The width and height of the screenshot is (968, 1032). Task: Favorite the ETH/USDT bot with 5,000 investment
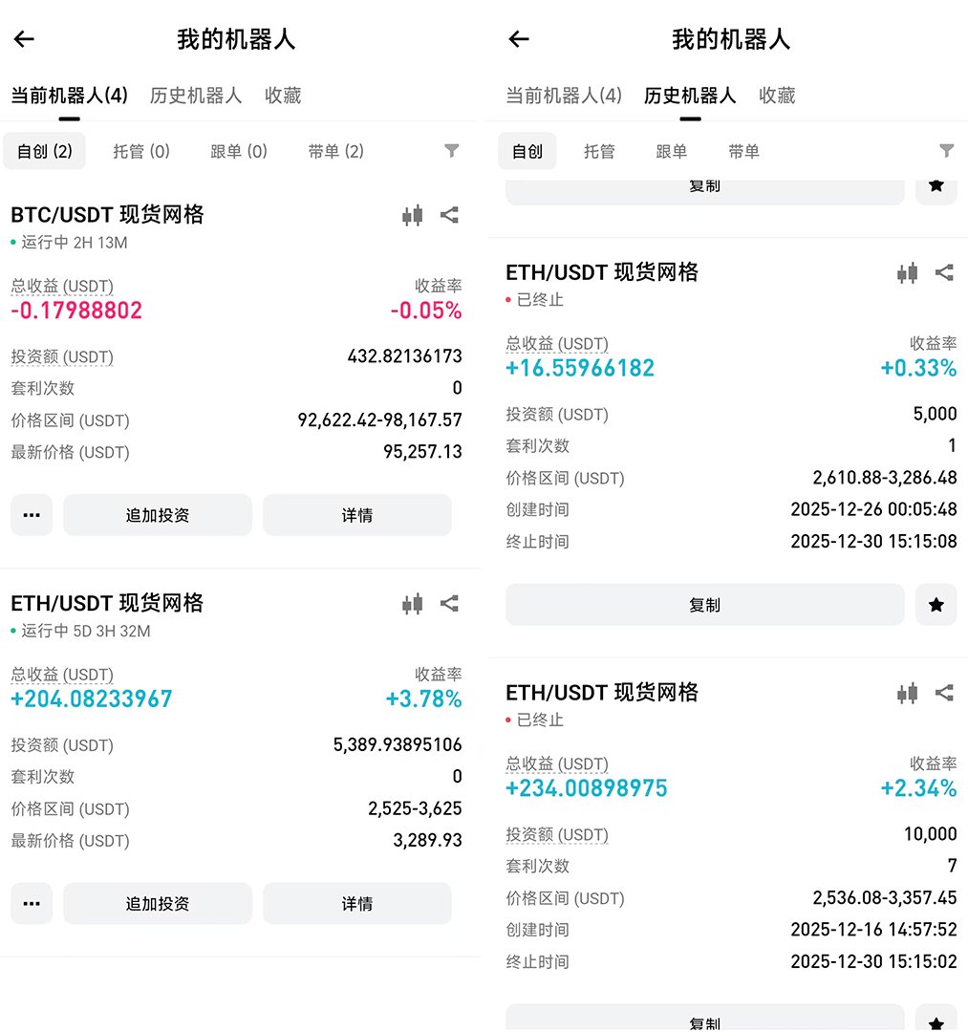936,605
